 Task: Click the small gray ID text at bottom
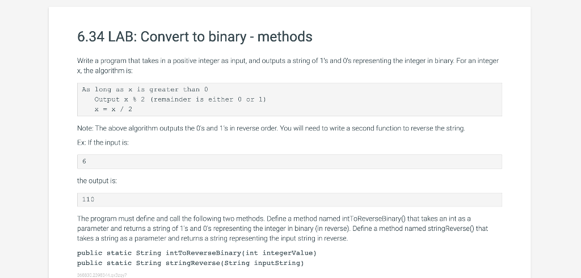102,275
